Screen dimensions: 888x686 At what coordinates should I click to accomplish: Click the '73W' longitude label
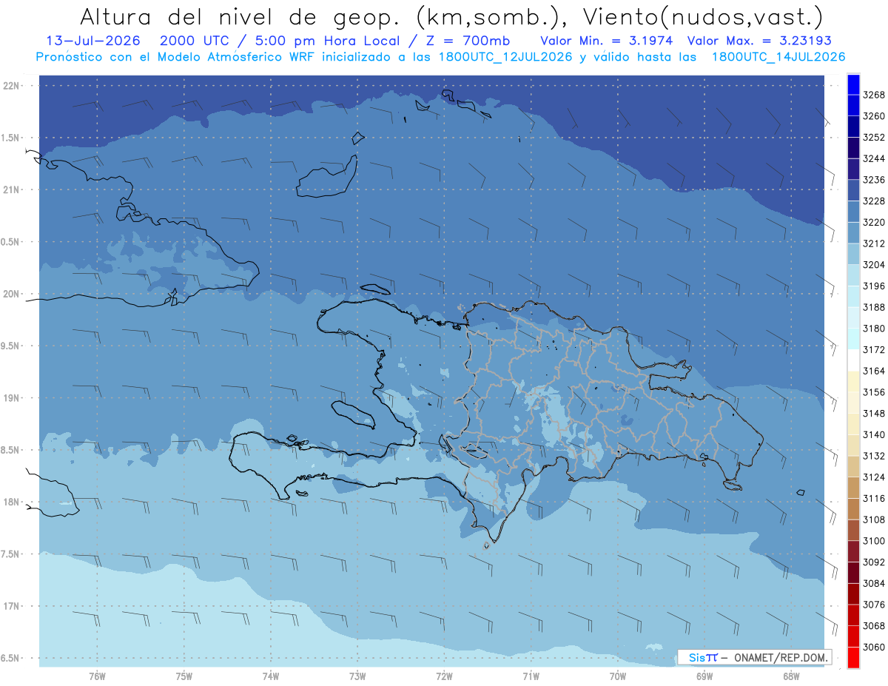[357, 676]
